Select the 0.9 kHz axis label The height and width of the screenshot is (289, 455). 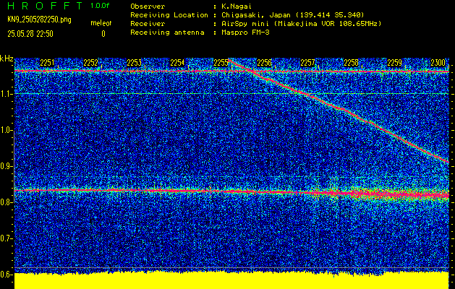[7, 166]
